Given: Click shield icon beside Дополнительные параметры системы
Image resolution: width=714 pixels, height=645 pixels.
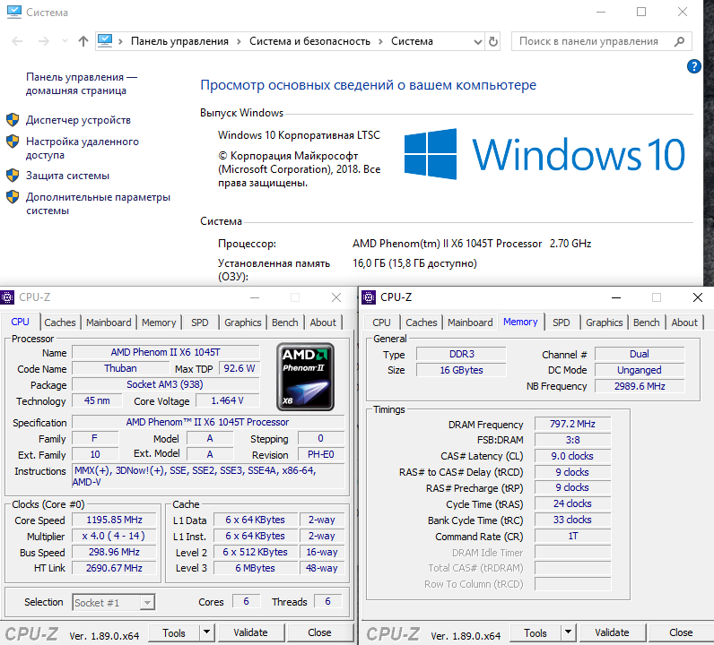Looking at the screenshot, I should point(13,197).
